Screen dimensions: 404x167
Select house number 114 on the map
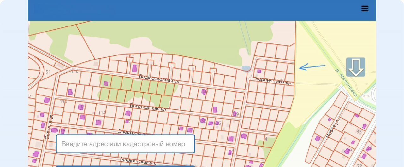[102, 113]
